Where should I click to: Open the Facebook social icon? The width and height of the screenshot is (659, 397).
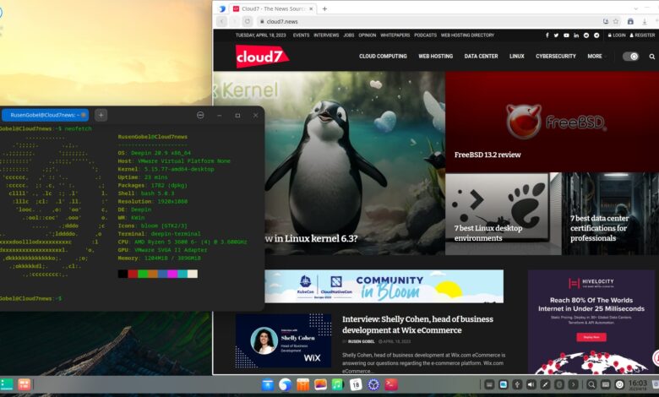[x=547, y=35]
